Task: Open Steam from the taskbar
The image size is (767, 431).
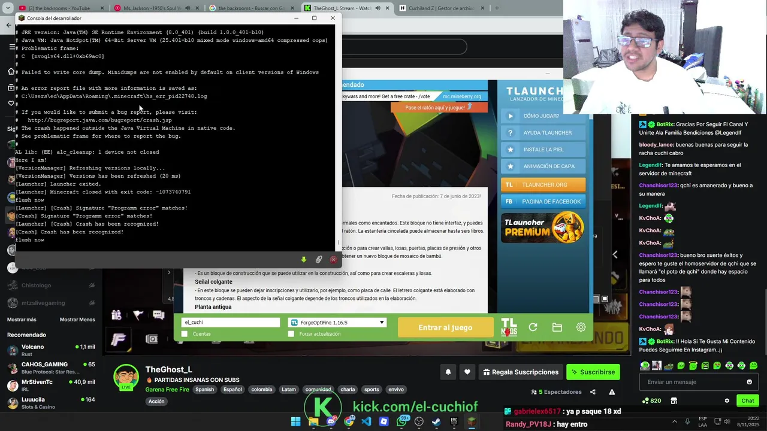Action: 436,421
